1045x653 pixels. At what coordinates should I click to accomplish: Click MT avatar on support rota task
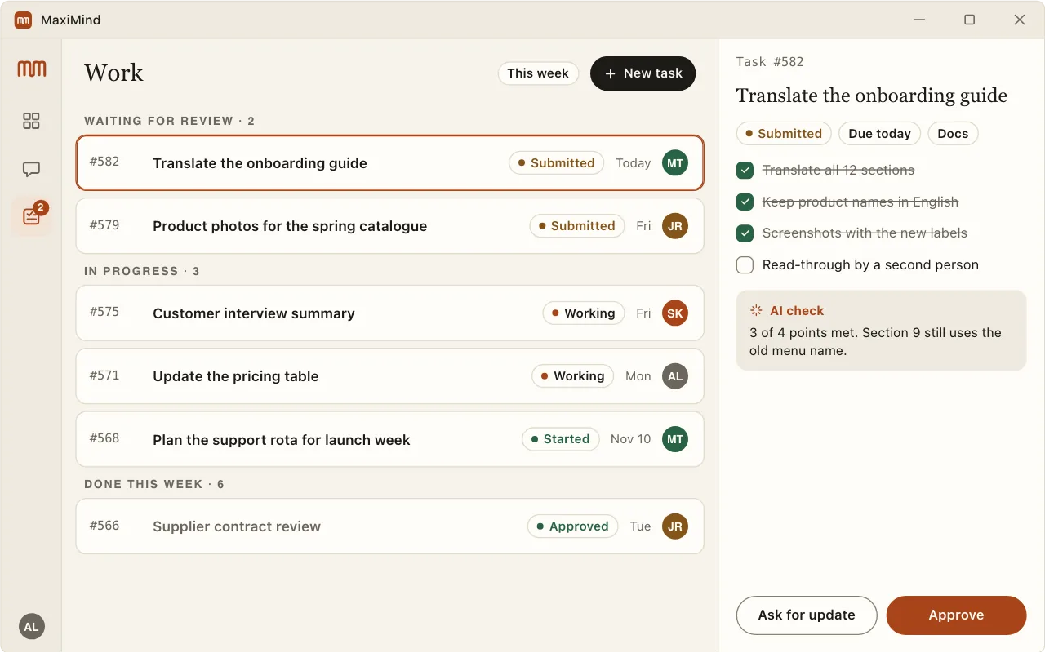click(675, 439)
